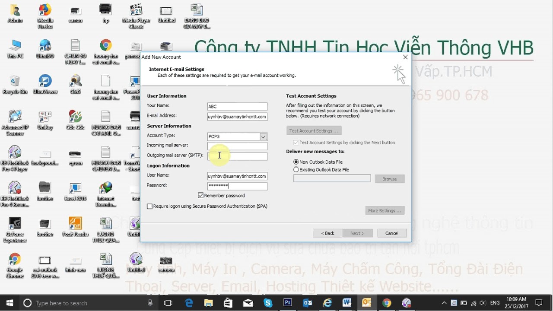553x311 pixels.
Task: Launch the Mozilla Firefox desktop shortcut
Action: click(45, 16)
